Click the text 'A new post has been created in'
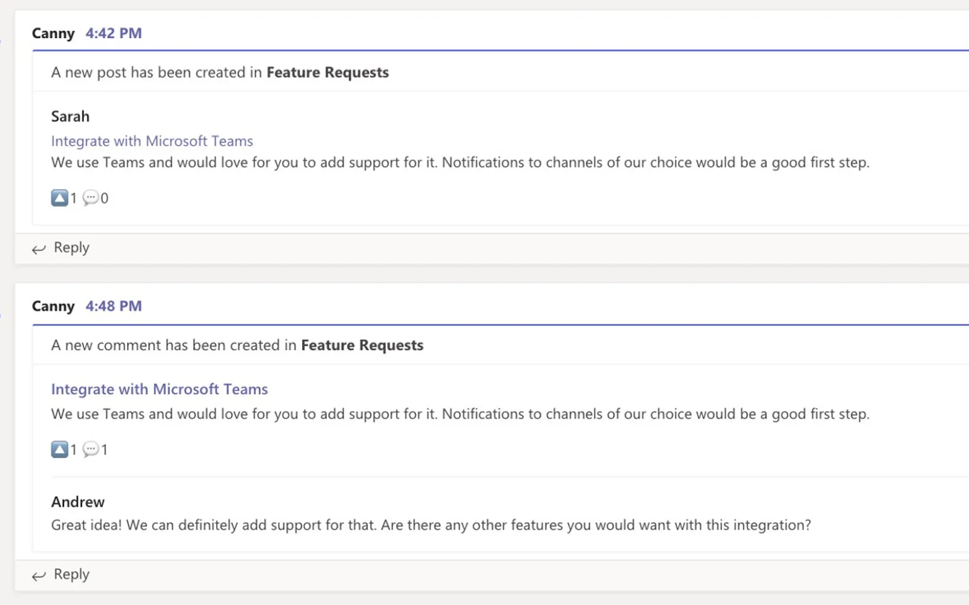Screen dimensions: 969x605 click(156, 73)
